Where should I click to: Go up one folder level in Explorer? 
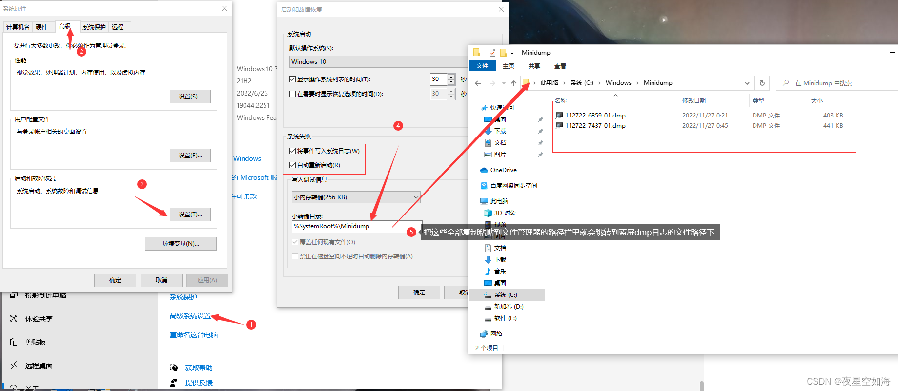pos(514,83)
